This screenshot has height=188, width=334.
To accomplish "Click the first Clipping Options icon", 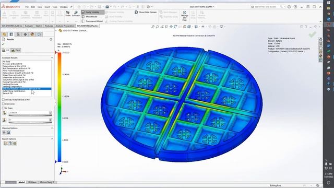I will coord(4,133).
